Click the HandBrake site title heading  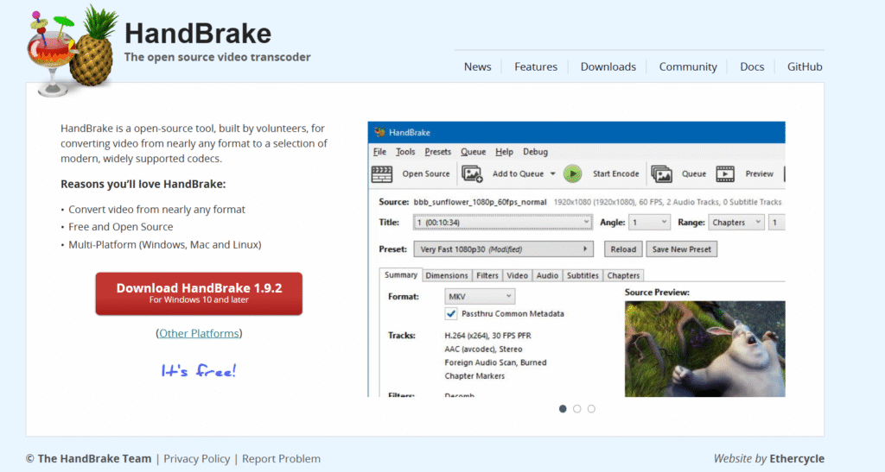coord(198,34)
